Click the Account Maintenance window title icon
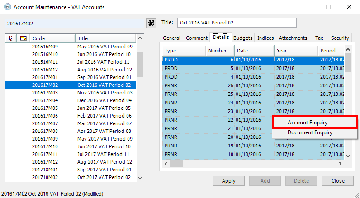The image size is (360, 198). tap(7, 7)
